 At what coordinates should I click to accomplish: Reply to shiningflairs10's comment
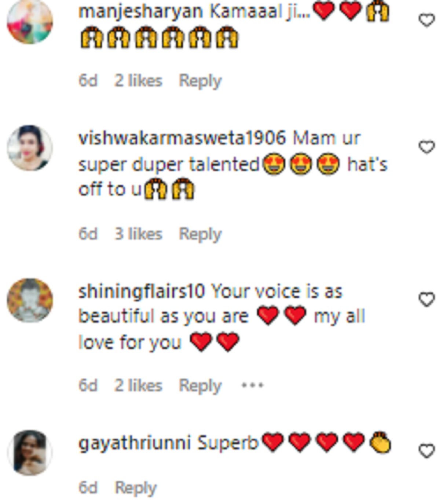tap(200, 385)
